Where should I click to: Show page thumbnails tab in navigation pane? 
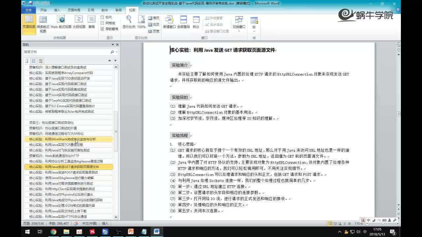pyautogui.click(x=34, y=61)
